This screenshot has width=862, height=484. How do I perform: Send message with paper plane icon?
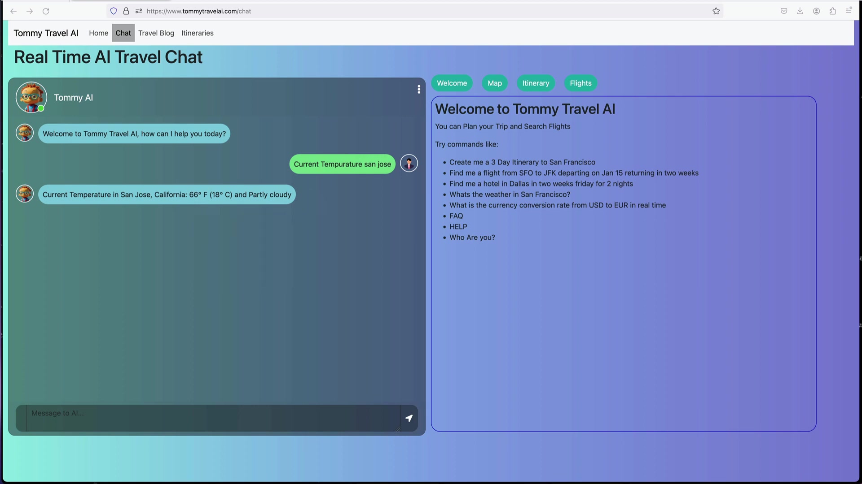(409, 418)
